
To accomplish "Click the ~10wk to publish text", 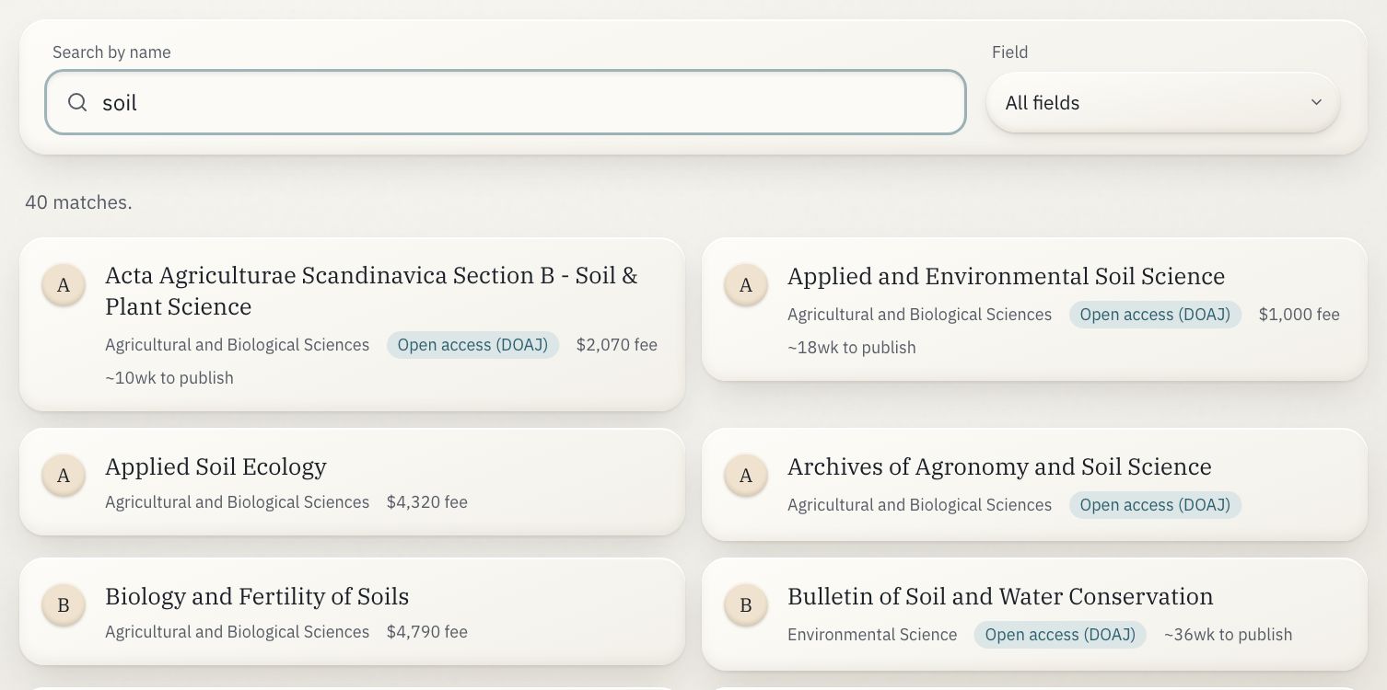I will tap(169, 378).
